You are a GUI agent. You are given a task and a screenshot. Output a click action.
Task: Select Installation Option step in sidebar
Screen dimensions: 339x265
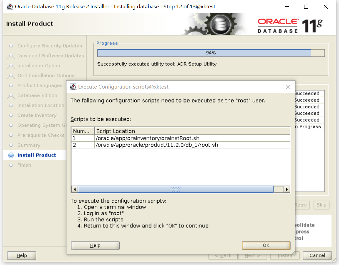click(x=39, y=66)
